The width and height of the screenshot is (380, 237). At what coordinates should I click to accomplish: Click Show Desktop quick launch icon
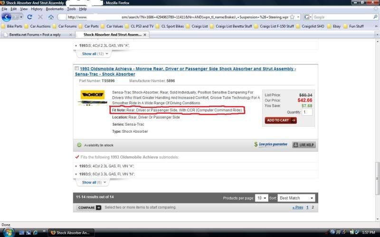coord(21,233)
